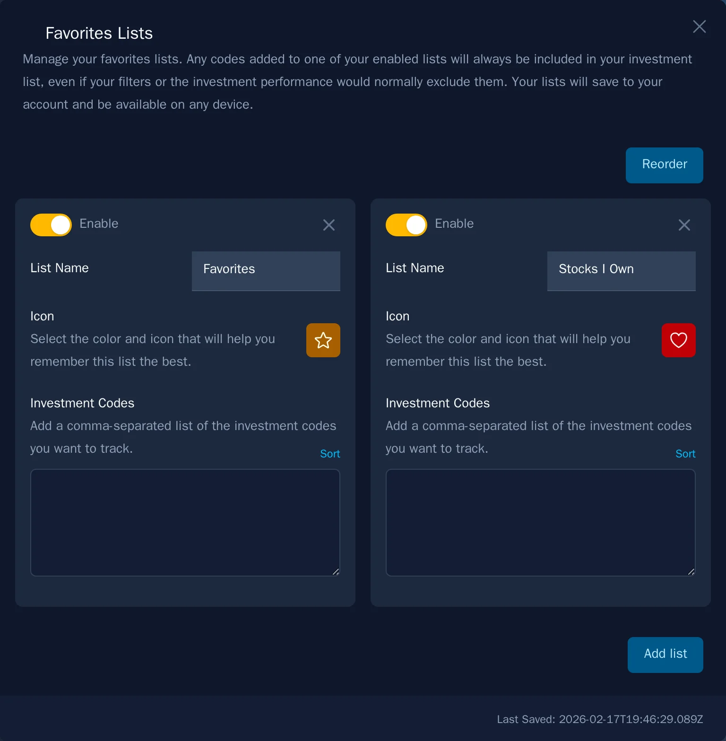
Task: Disable the Favorites list toggle switch
Action: point(51,225)
